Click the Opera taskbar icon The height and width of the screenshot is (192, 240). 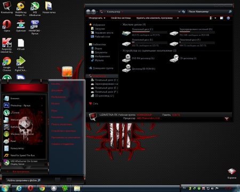click(30, 188)
